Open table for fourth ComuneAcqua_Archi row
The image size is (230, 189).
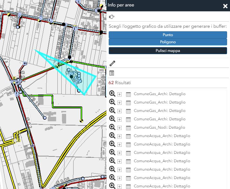[x=128, y=161]
